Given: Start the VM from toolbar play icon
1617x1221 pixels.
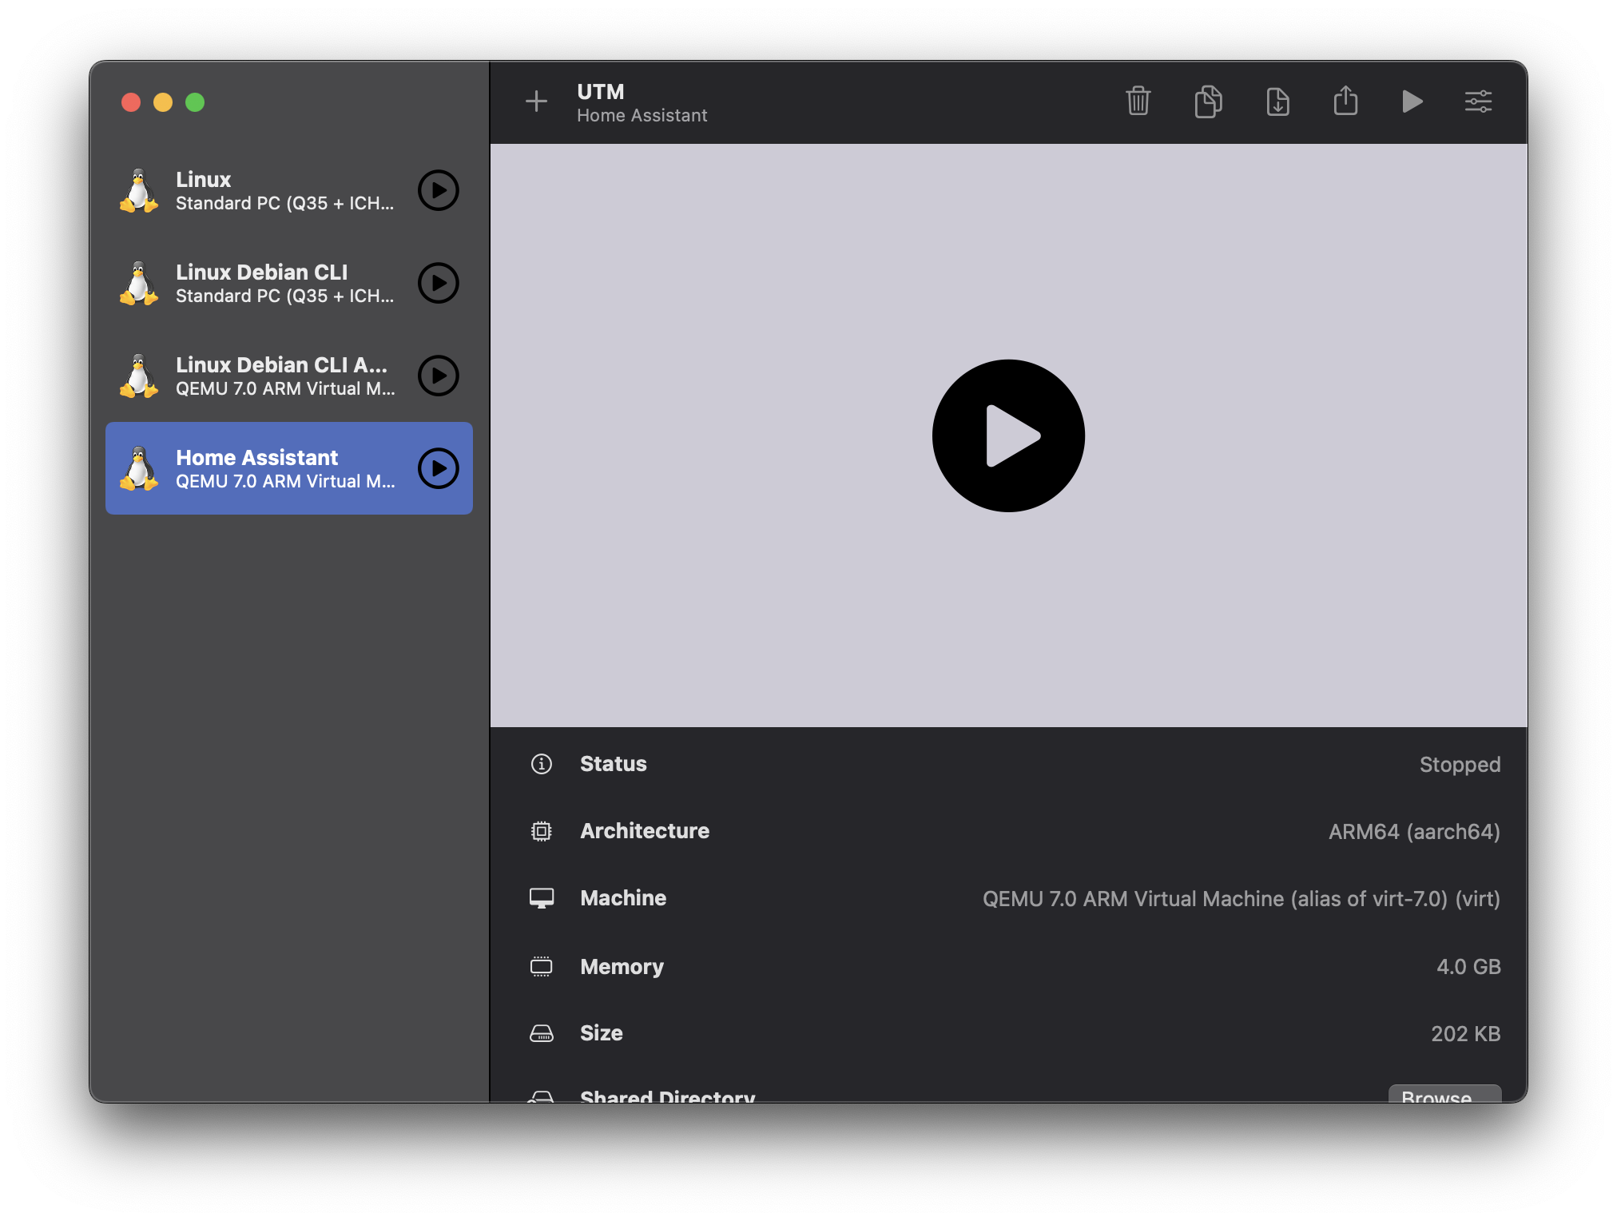Looking at the screenshot, I should 1412,101.
